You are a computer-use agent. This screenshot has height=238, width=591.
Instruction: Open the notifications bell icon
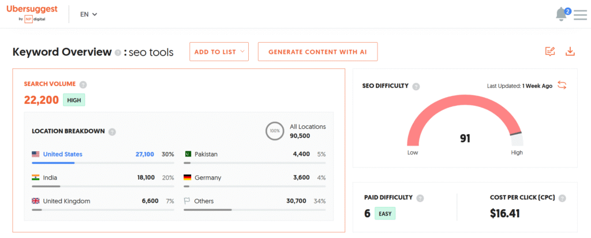click(561, 14)
